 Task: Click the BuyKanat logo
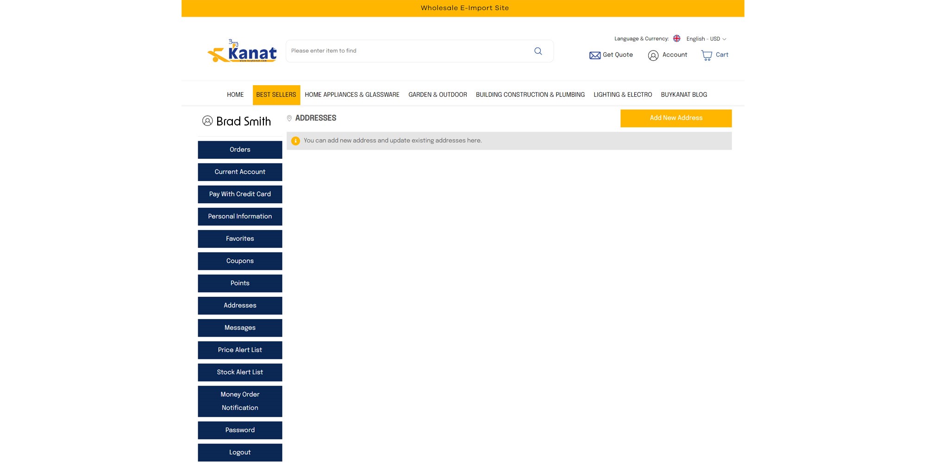(242, 51)
